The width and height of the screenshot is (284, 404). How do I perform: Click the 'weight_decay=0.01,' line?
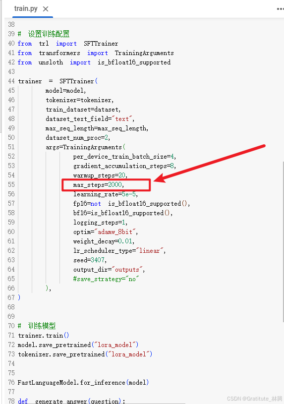[x=104, y=241]
